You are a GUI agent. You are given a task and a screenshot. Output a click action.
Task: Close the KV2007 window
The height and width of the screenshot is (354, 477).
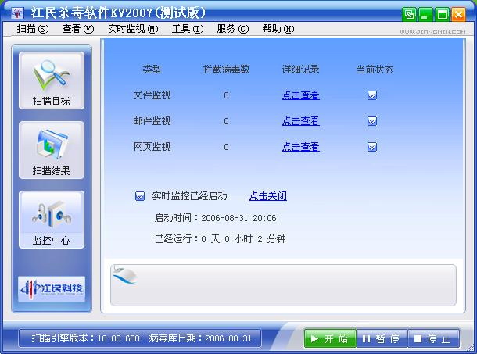(x=458, y=14)
